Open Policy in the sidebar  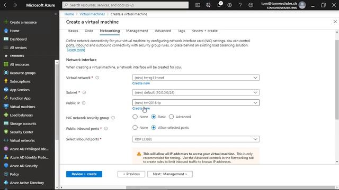pyautogui.click(x=14, y=174)
